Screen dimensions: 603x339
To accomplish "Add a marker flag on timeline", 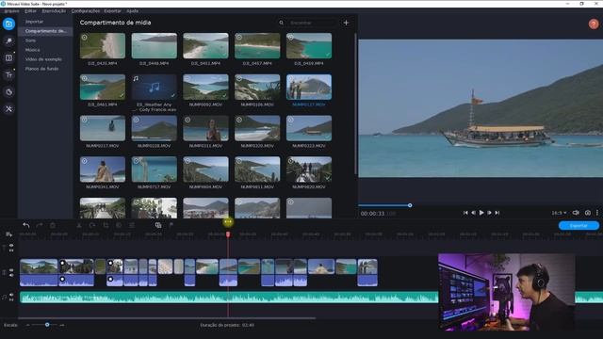I will [171, 225].
